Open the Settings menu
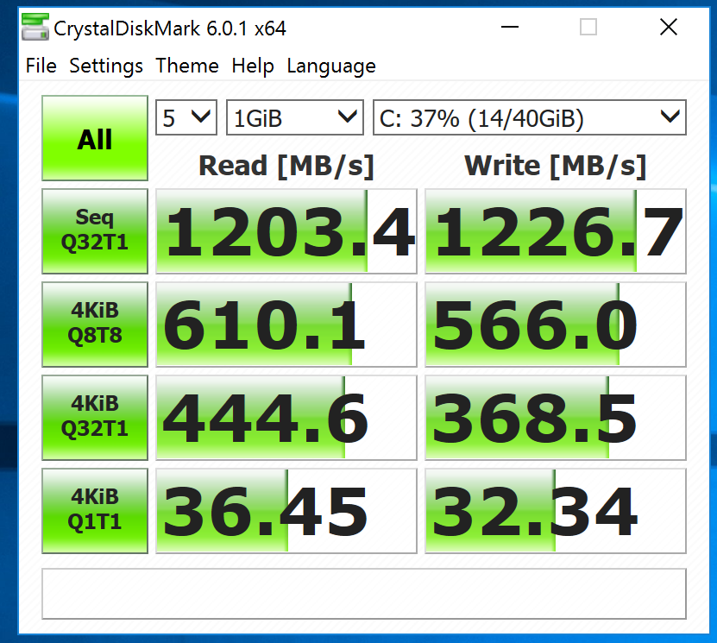The width and height of the screenshot is (717, 643). click(106, 66)
